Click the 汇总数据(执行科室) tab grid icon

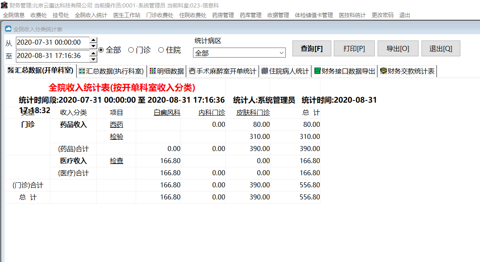click(82, 71)
